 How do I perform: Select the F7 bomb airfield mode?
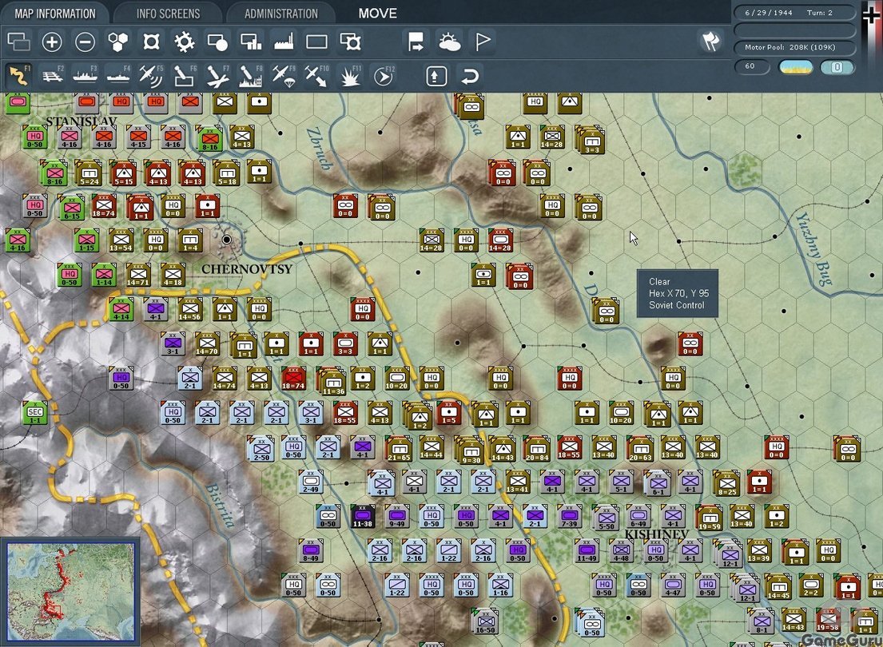tap(217, 75)
